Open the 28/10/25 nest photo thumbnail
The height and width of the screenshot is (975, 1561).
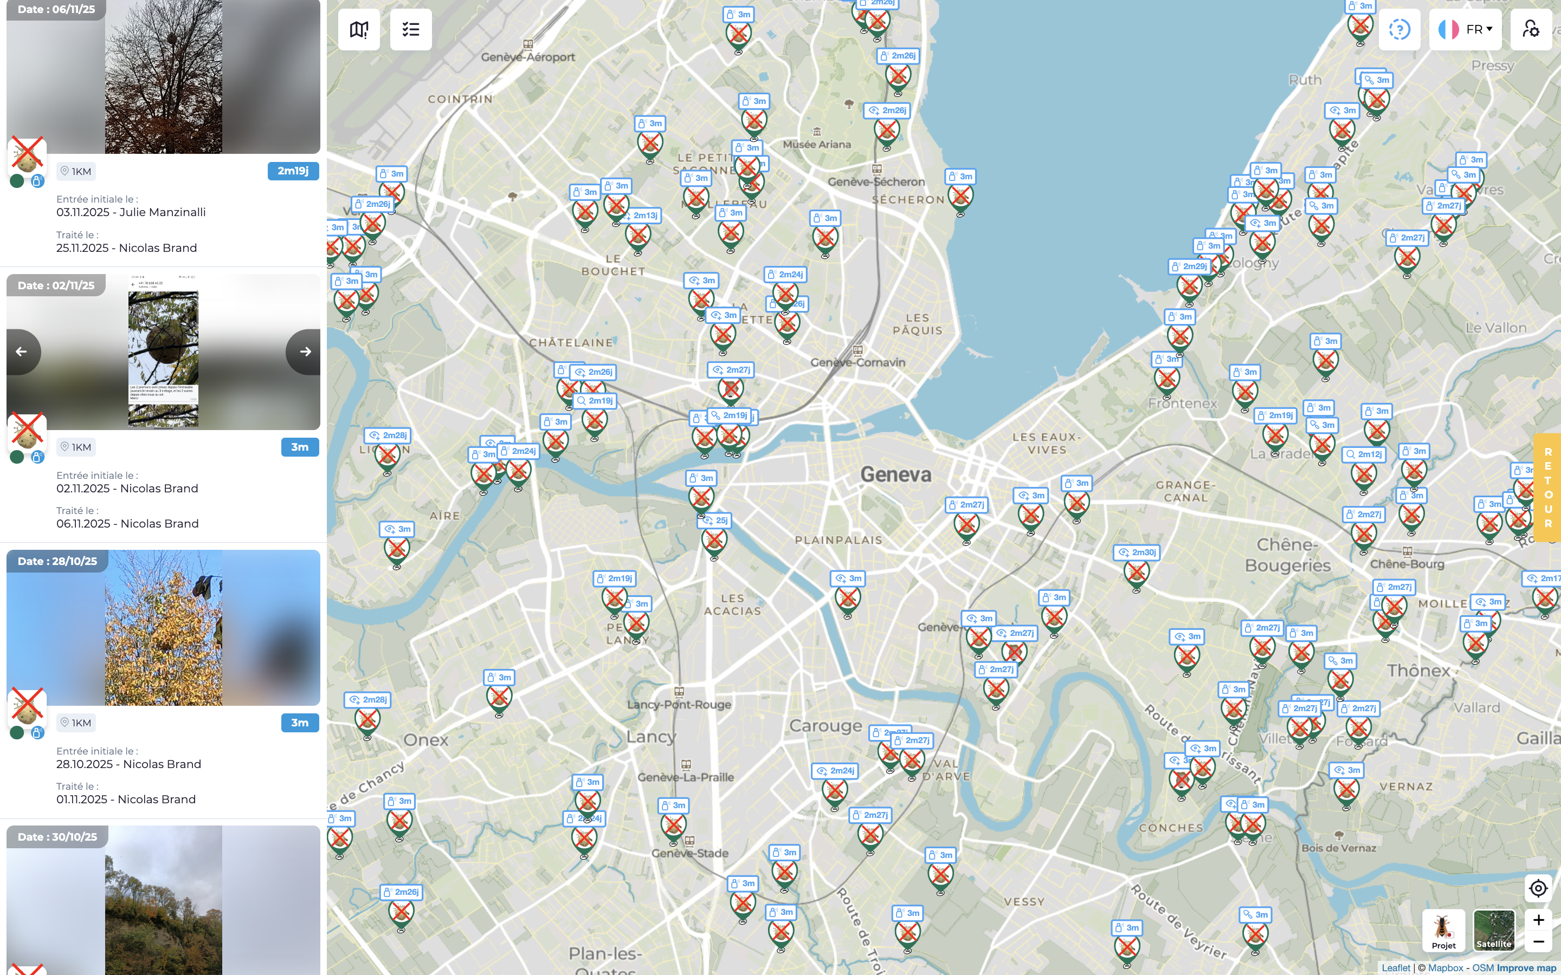pyautogui.click(x=163, y=627)
